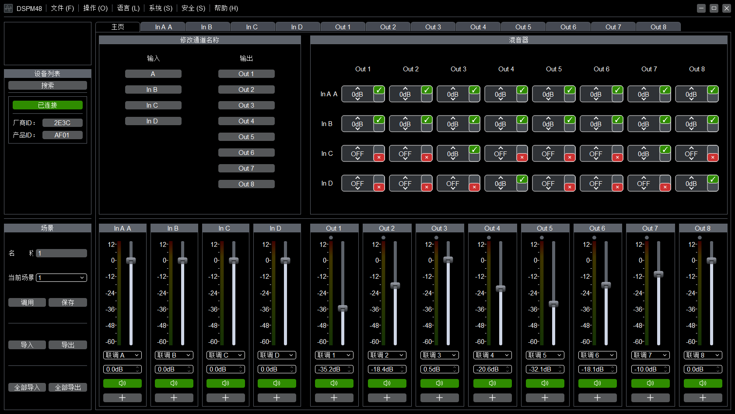
Task: Mute the In A A channel speaker icon
Action: click(x=122, y=383)
